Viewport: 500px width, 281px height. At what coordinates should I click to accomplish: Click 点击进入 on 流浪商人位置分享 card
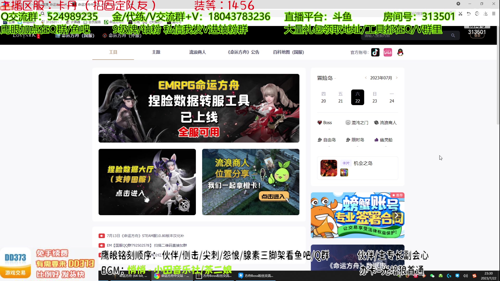click(x=273, y=196)
